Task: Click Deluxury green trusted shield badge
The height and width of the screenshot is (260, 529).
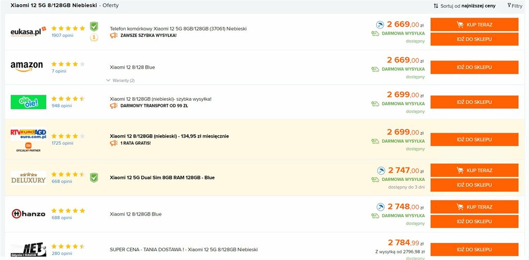Action: pos(94,178)
